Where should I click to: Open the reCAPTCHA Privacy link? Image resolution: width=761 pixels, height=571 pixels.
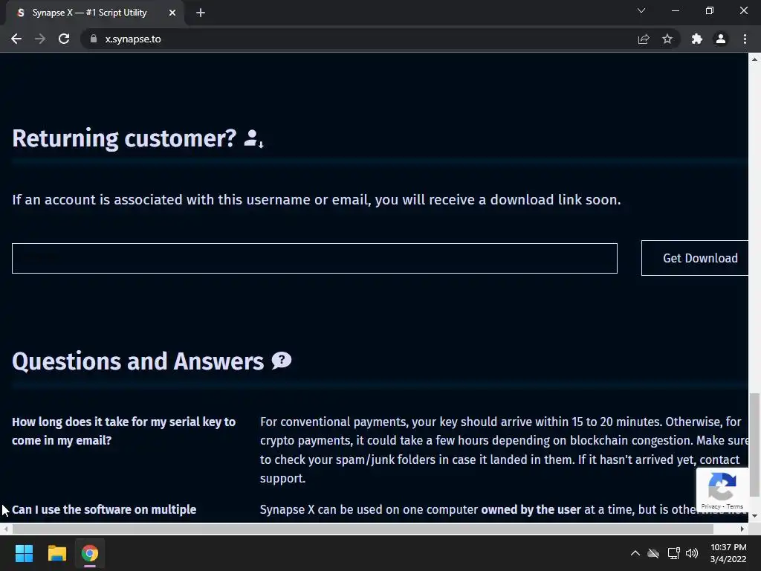(x=710, y=506)
